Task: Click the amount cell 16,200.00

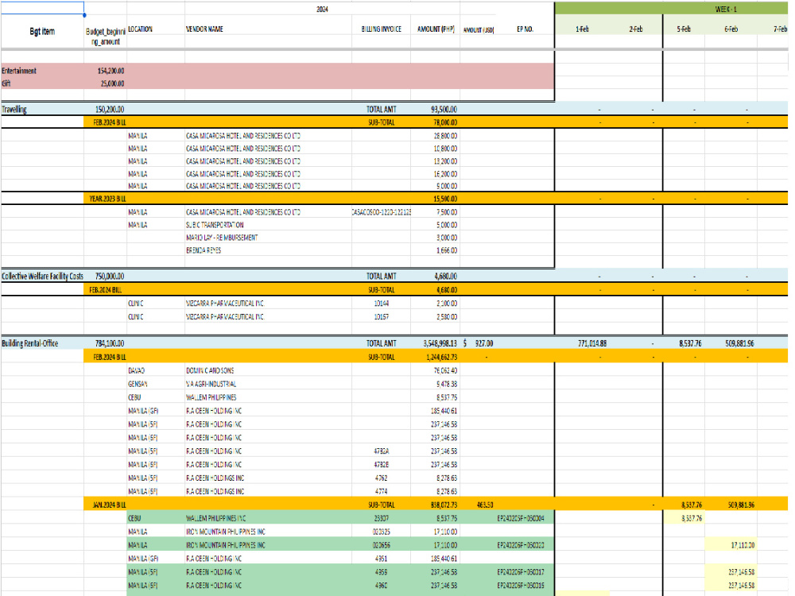Action: pos(446,174)
